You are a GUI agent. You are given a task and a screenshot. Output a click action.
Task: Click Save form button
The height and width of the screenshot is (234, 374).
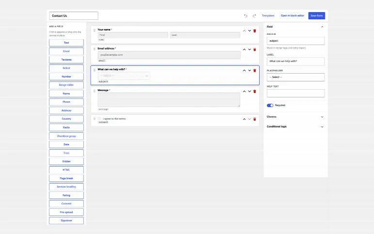[x=316, y=16]
